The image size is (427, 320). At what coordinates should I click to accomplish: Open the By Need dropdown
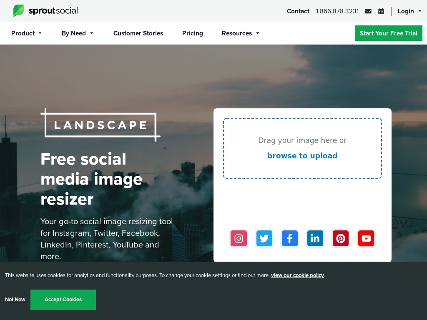pyautogui.click(x=77, y=33)
